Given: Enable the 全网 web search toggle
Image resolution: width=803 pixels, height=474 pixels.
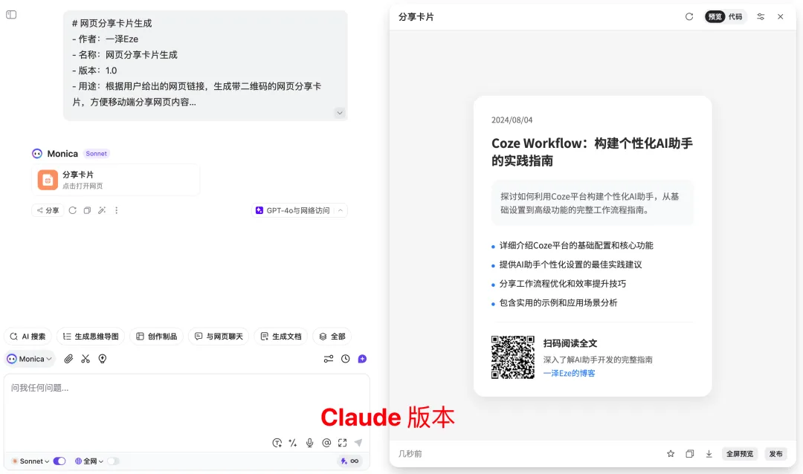Looking at the screenshot, I should pos(113,461).
